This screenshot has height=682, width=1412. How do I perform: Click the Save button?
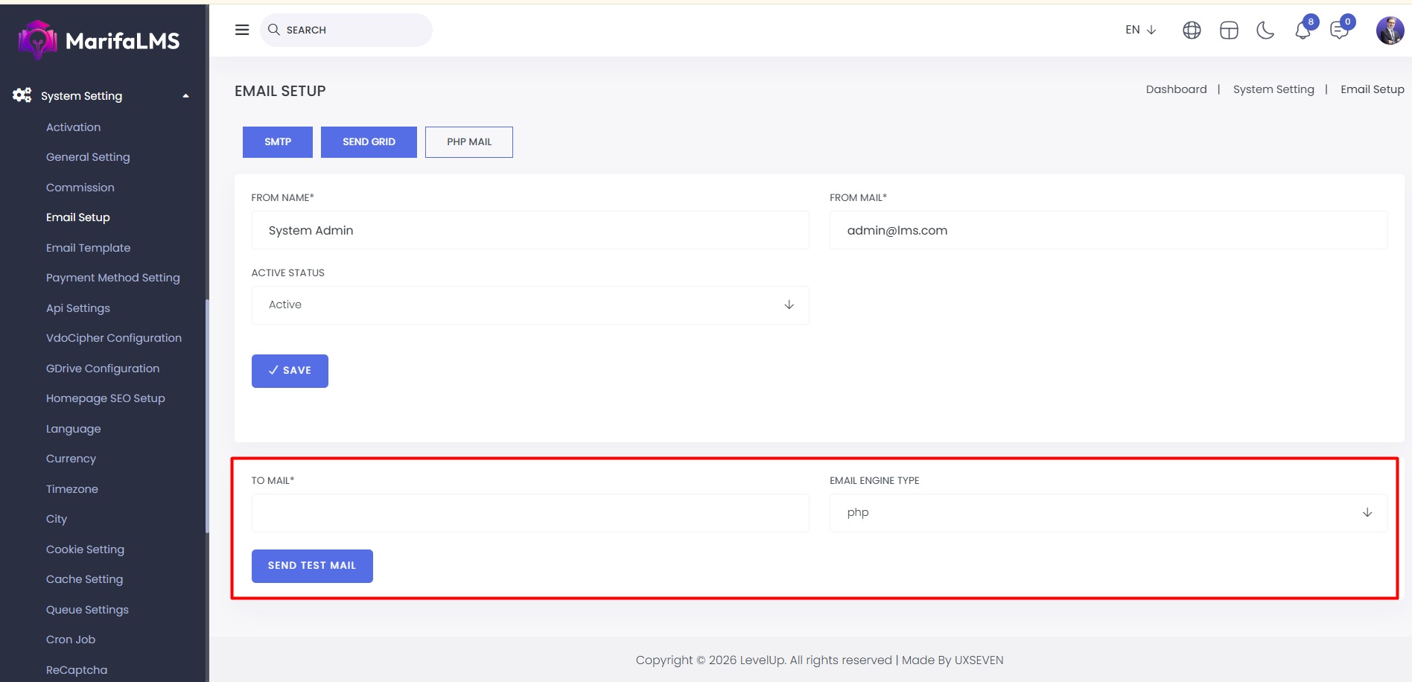(290, 371)
